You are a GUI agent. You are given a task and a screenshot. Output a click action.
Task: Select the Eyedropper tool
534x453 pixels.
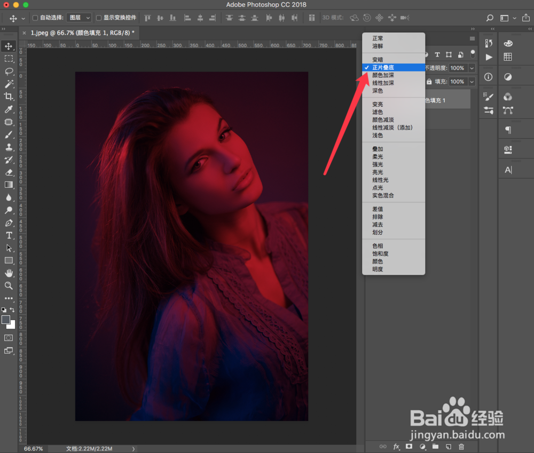(9, 109)
